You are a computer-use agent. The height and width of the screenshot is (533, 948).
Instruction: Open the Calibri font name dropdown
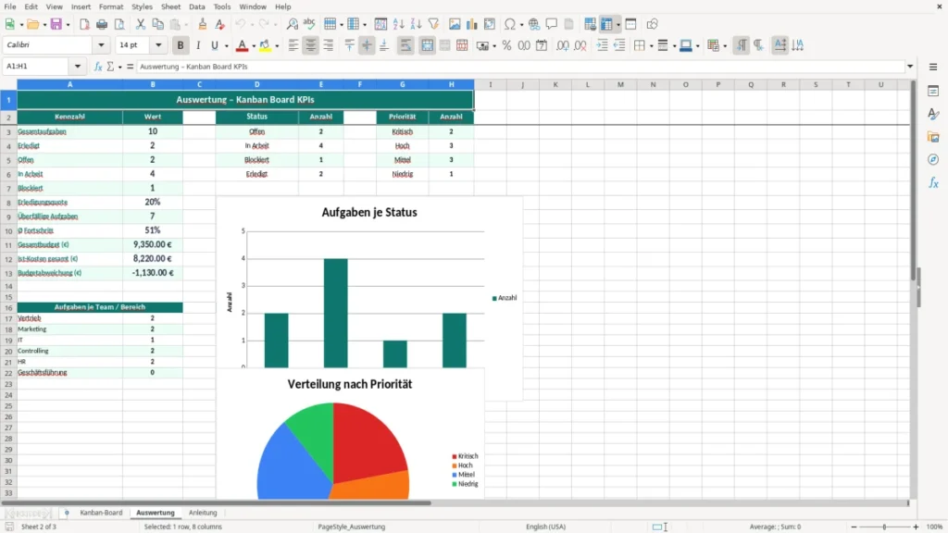(101, 45)
